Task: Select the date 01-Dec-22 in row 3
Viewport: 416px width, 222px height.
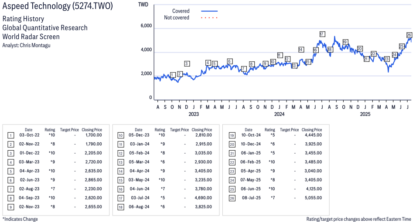Action: [29, 153]
